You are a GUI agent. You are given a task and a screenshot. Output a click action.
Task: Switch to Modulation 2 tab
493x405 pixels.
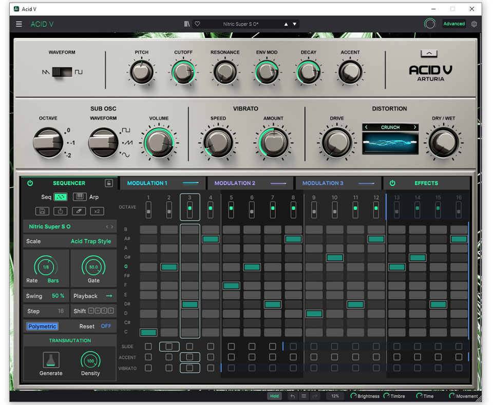click(250, 183)
